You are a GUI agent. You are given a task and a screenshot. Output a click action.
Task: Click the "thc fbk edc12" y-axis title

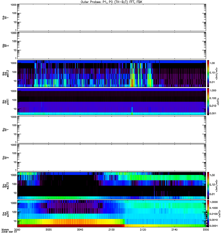tap(6, 185)
